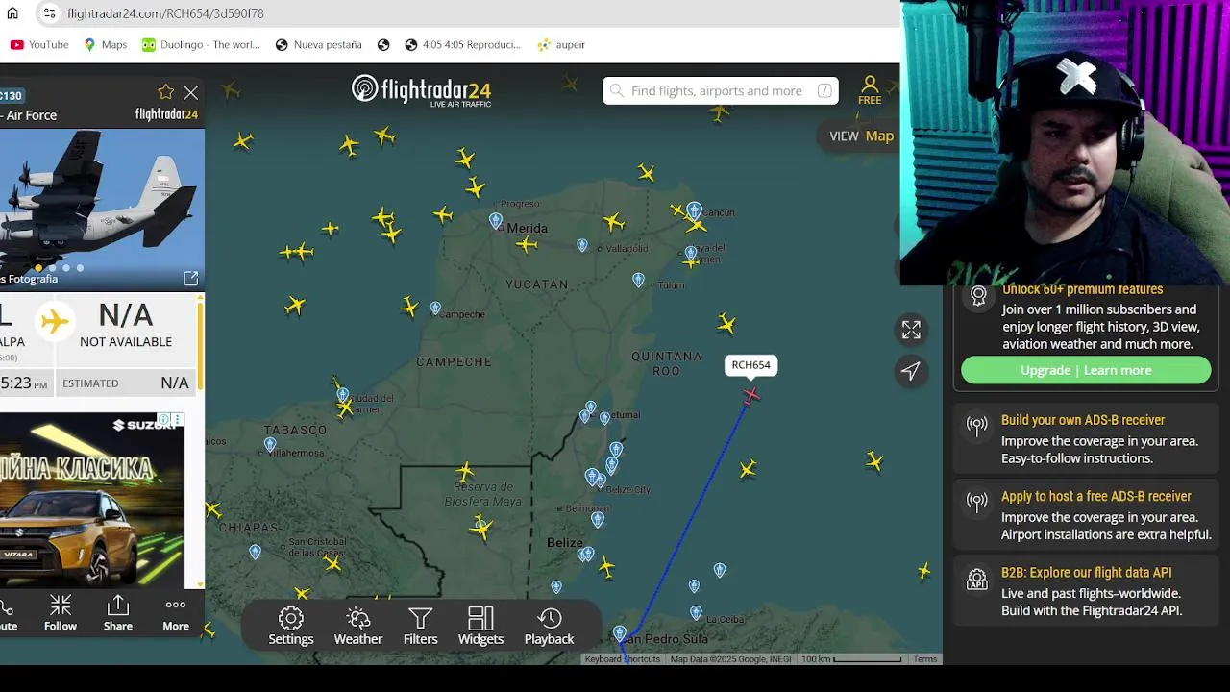The height and width of the screenshot is (692, 1230).
Task: Select the La Ceiba airport pin
Action: coord(696,613)
